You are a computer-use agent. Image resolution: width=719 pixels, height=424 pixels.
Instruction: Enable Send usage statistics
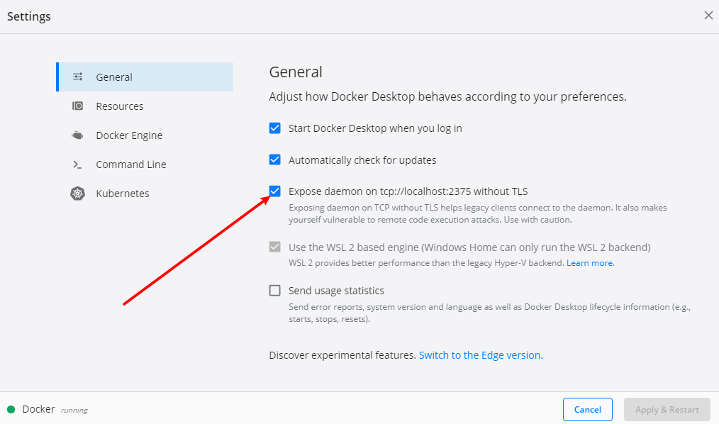[x=274, y=290]
